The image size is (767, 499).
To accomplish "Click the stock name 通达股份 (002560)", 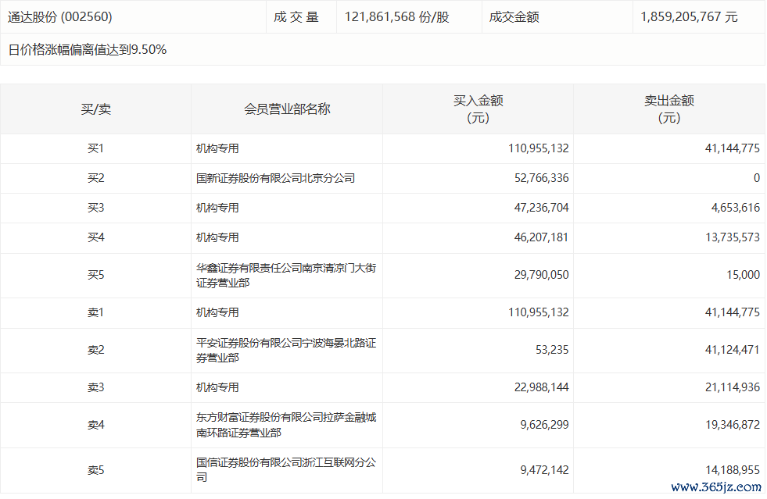I will point(59,17).
